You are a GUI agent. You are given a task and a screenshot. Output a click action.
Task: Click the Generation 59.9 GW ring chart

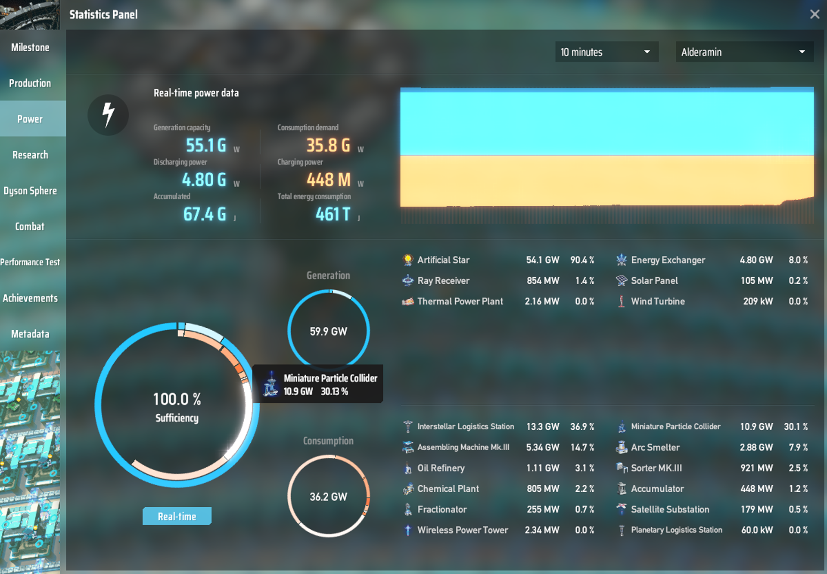[x=328, y=331]
